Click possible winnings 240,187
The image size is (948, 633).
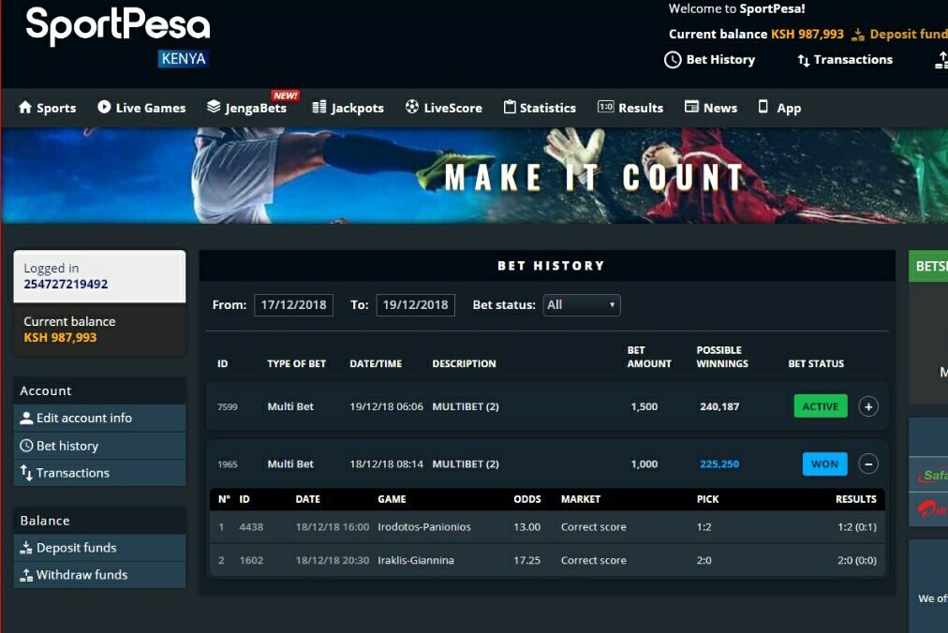click(x=719, y=407)
